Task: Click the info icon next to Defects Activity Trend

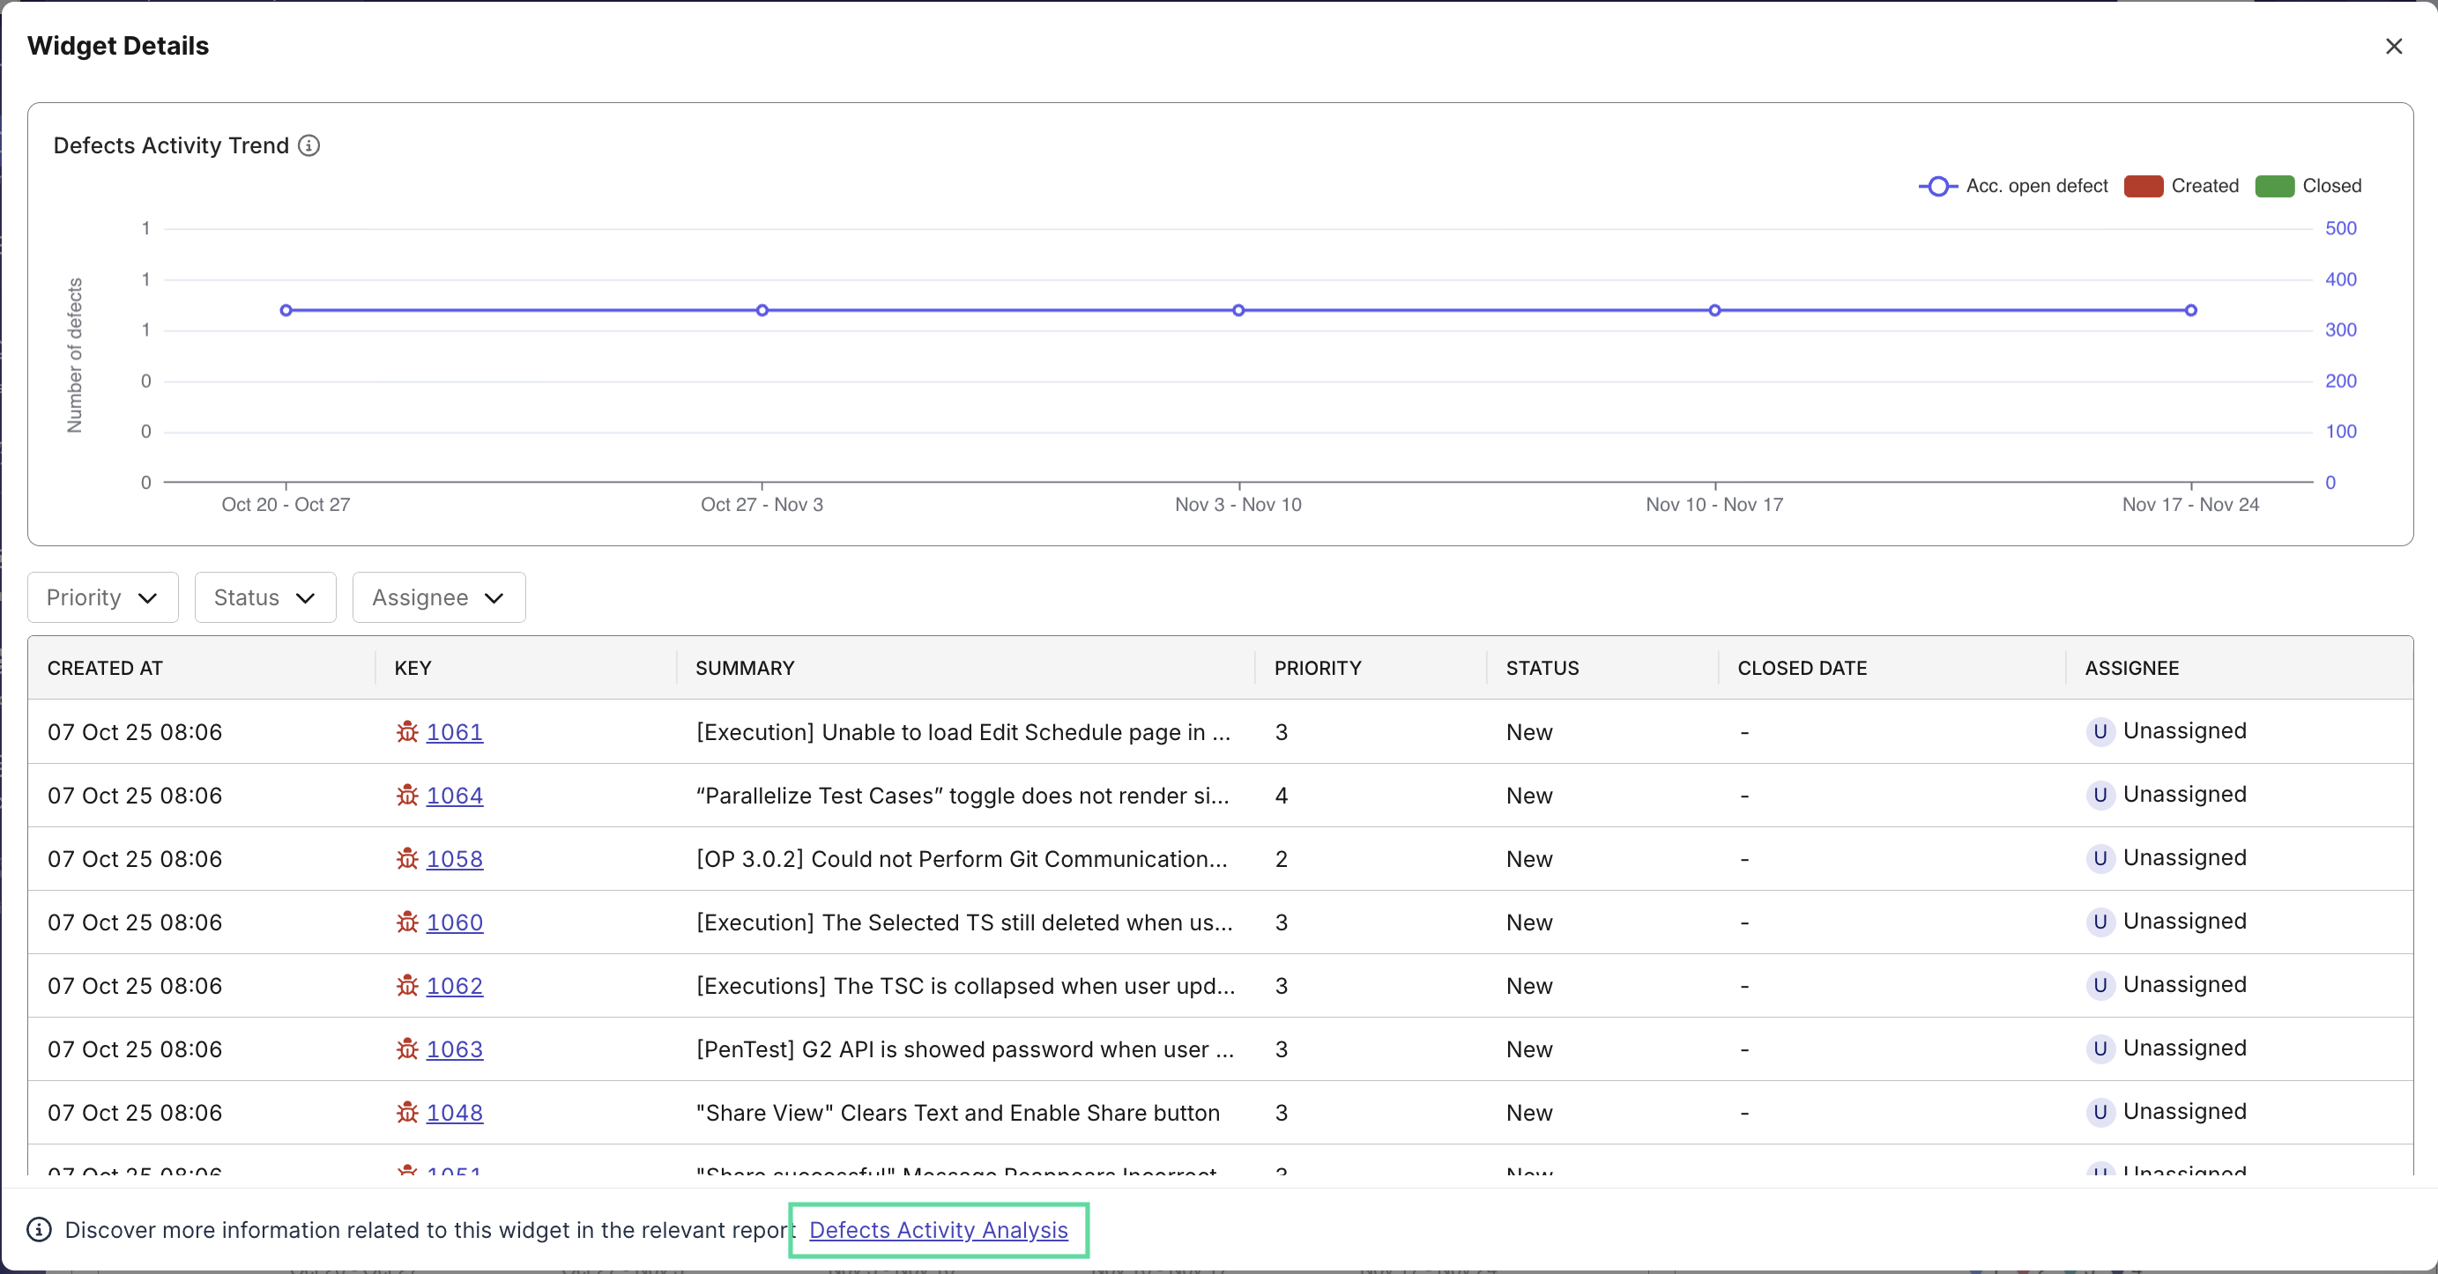Action: [309, 145]
